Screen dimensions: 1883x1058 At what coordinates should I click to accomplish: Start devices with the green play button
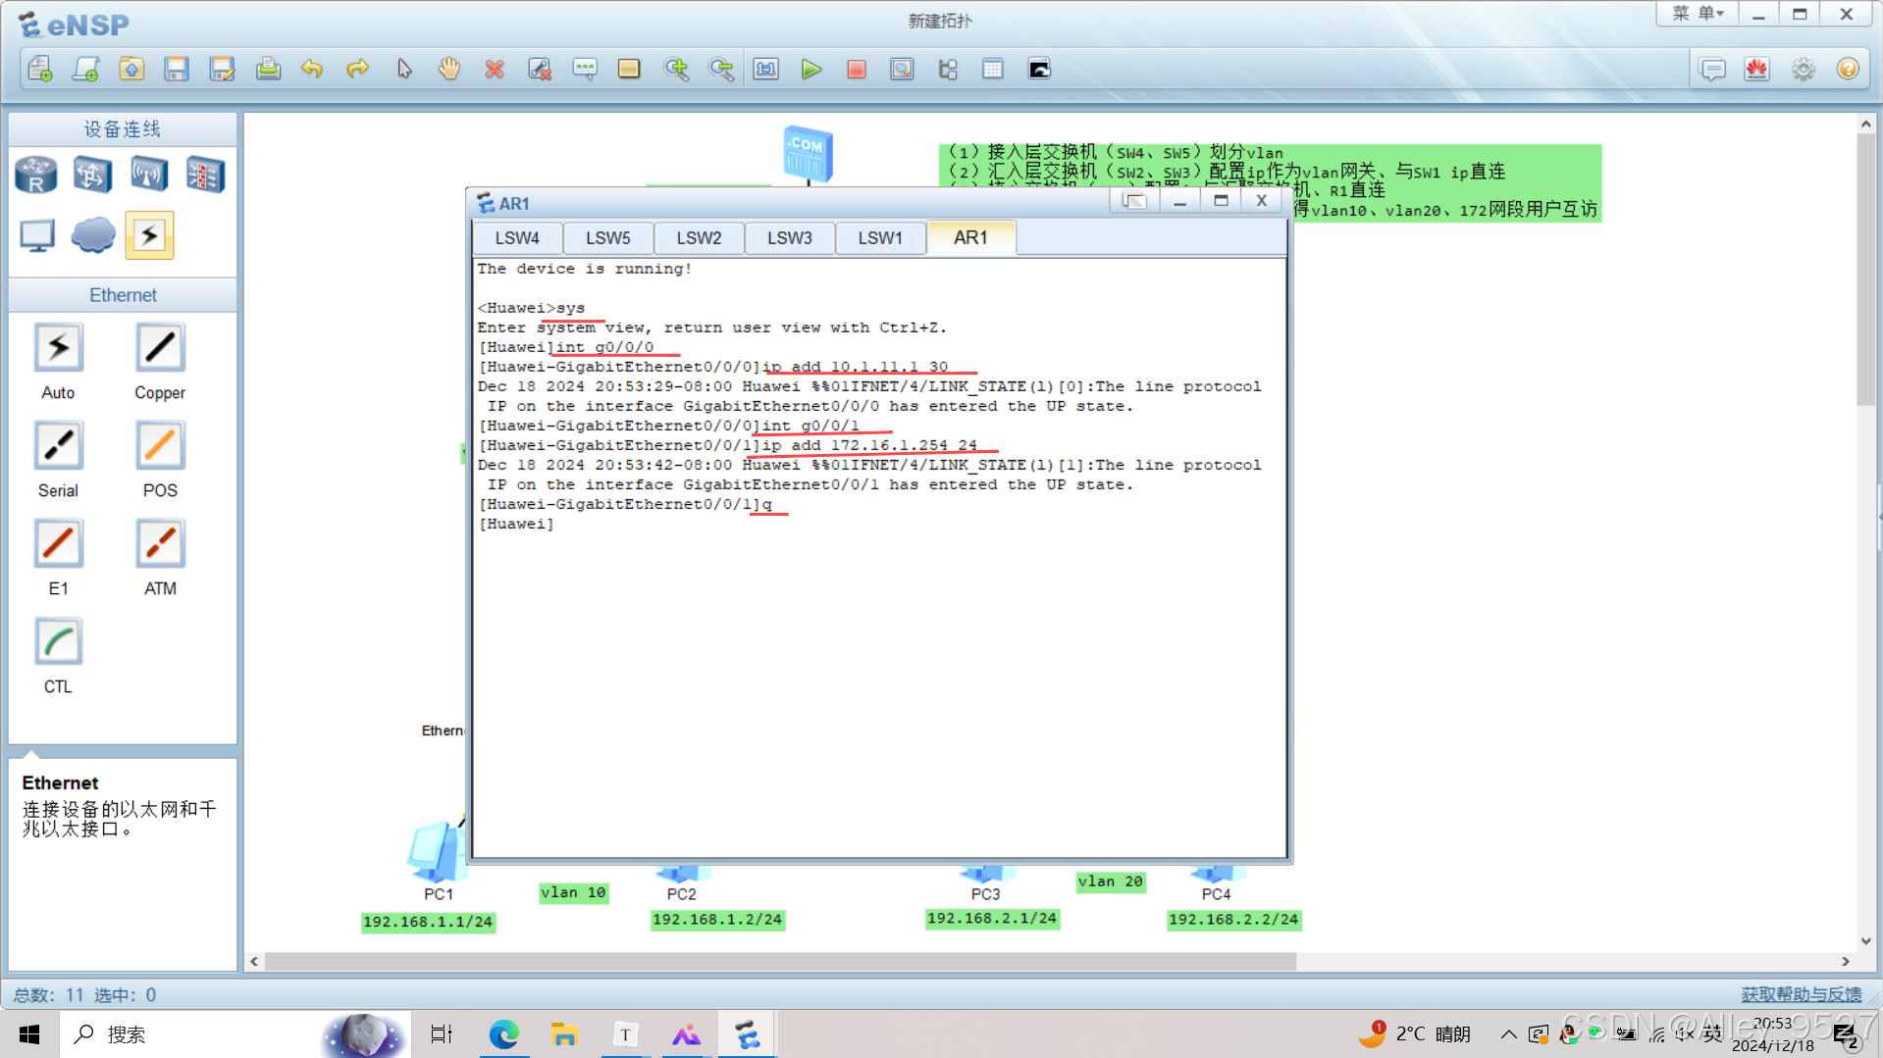coord(811,69)
